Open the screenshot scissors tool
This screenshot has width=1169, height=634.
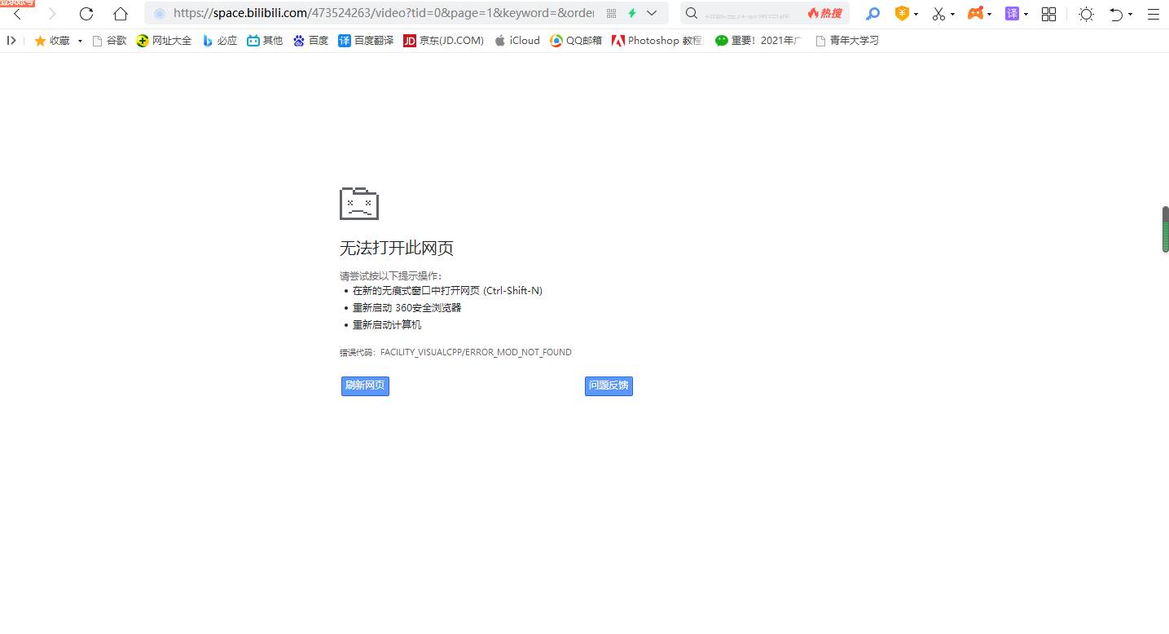coord(938,14)
